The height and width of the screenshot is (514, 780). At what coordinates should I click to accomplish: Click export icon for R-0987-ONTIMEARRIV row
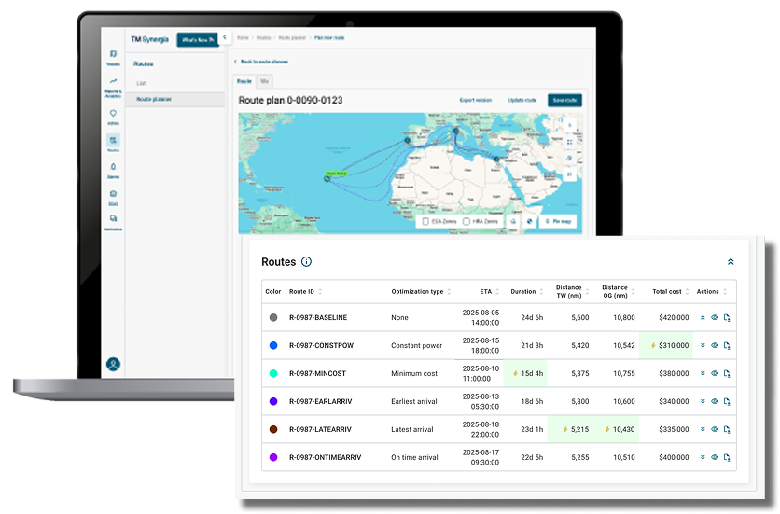point(726,457)
